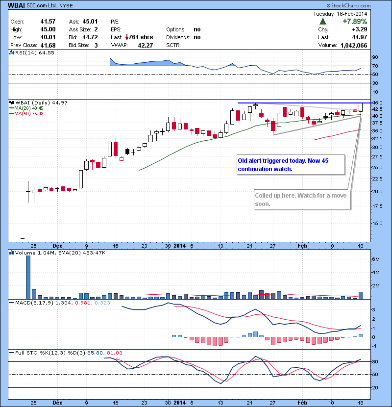Click the SCTR label

[173, 46]
